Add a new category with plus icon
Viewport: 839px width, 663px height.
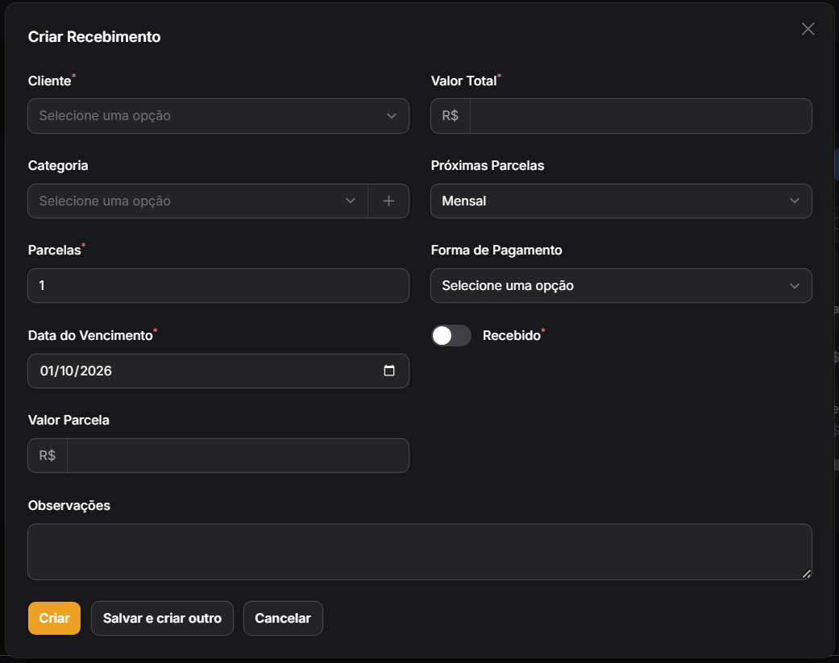pyautogui.click(x=388, y=201)
